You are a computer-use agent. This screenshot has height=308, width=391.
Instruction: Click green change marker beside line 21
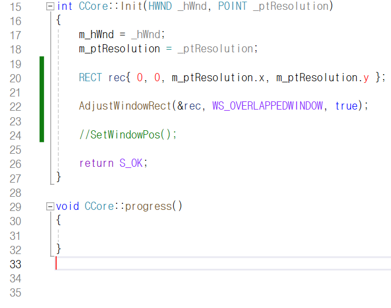pyautogui.click(x=42, y=93)
